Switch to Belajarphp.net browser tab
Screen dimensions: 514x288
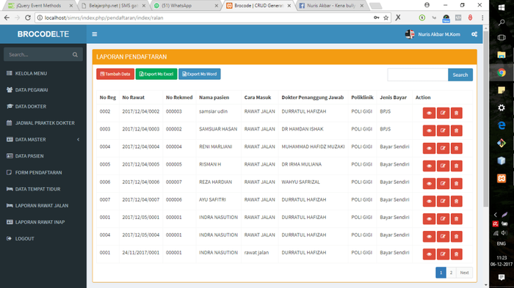tap(113, 6)
